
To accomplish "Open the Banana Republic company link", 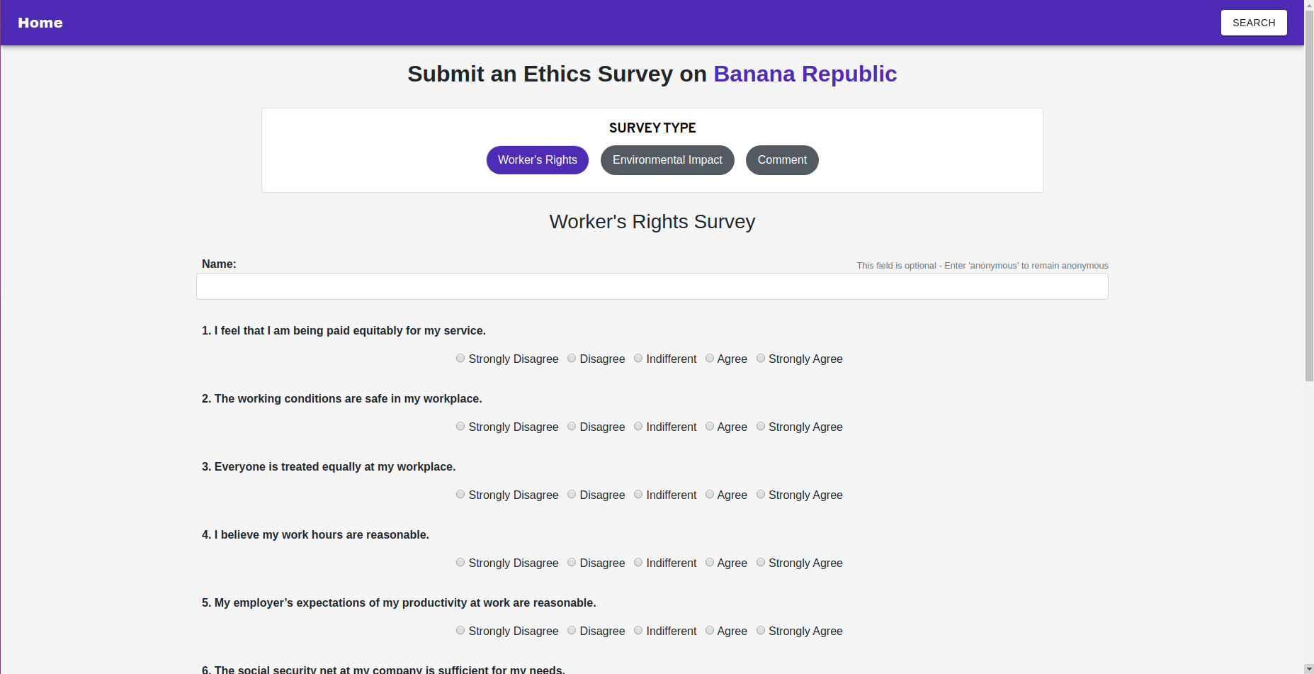I will pyautogui.click(x=805, y=74).
